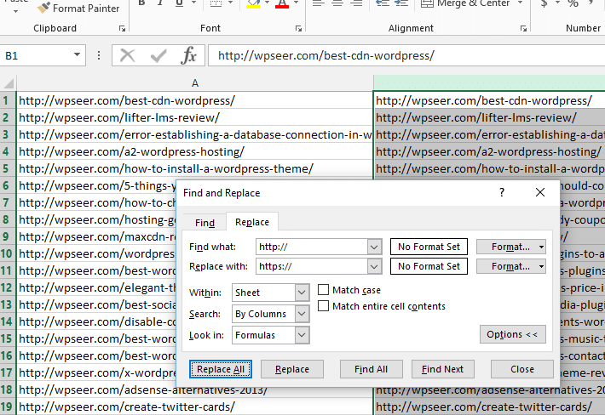Click Decrease Indent icon
The width and height of the screenshot is (605, 415).
pyautogui.click(x=383, y=4)
